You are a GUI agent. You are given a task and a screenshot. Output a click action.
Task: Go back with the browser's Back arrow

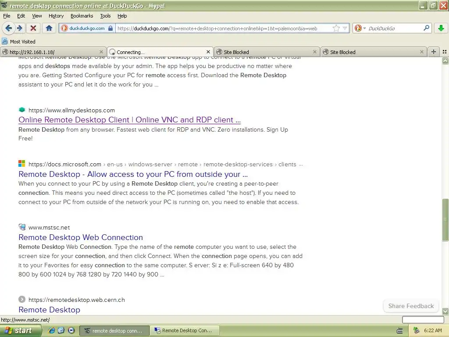coord(8,28)
